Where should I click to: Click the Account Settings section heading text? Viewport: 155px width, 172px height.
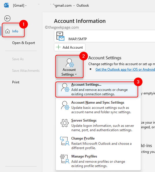click(x=105, y=58)
